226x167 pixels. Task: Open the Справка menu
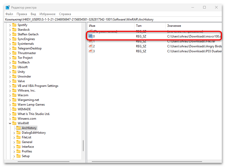[65, 14]
